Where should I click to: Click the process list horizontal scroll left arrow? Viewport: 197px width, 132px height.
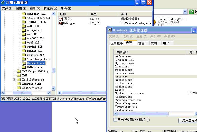click(116, 114)
